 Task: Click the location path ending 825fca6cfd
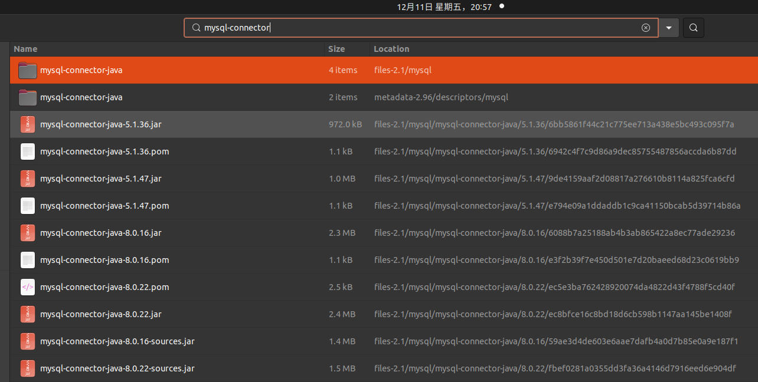[554, 179]
